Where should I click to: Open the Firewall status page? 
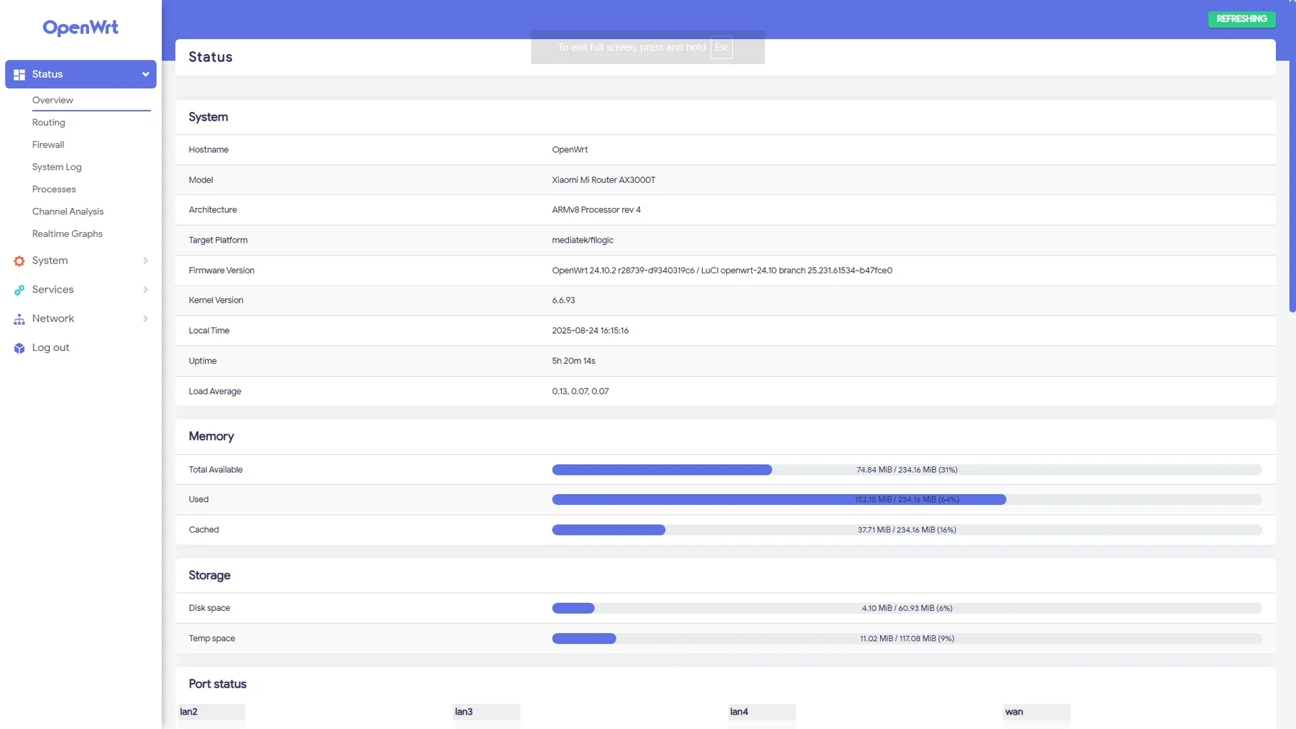48,145
